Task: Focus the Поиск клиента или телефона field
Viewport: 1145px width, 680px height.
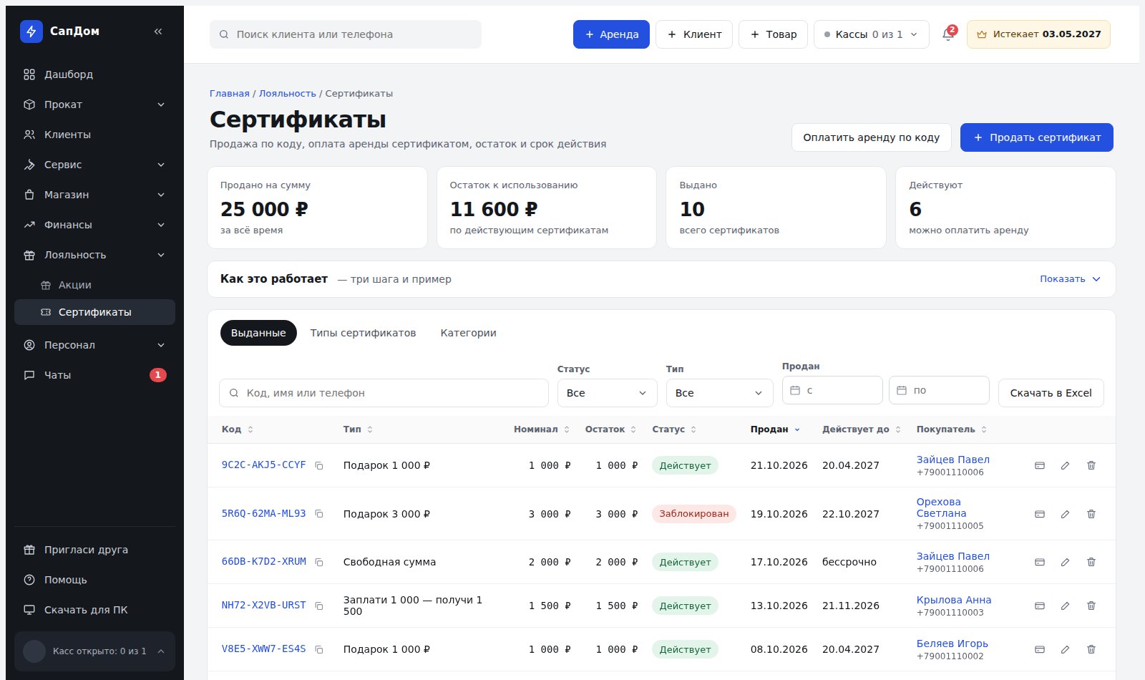Action: [346, 34]
